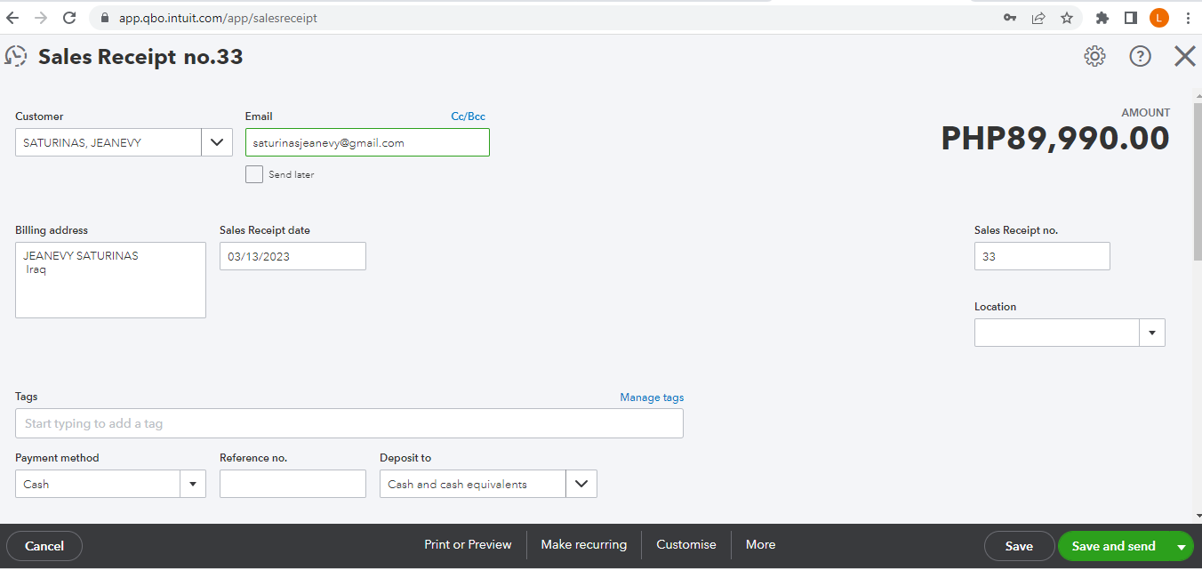Click the Manage tags link
Viewport: 1202px width, 570px height.
[652, 397]
